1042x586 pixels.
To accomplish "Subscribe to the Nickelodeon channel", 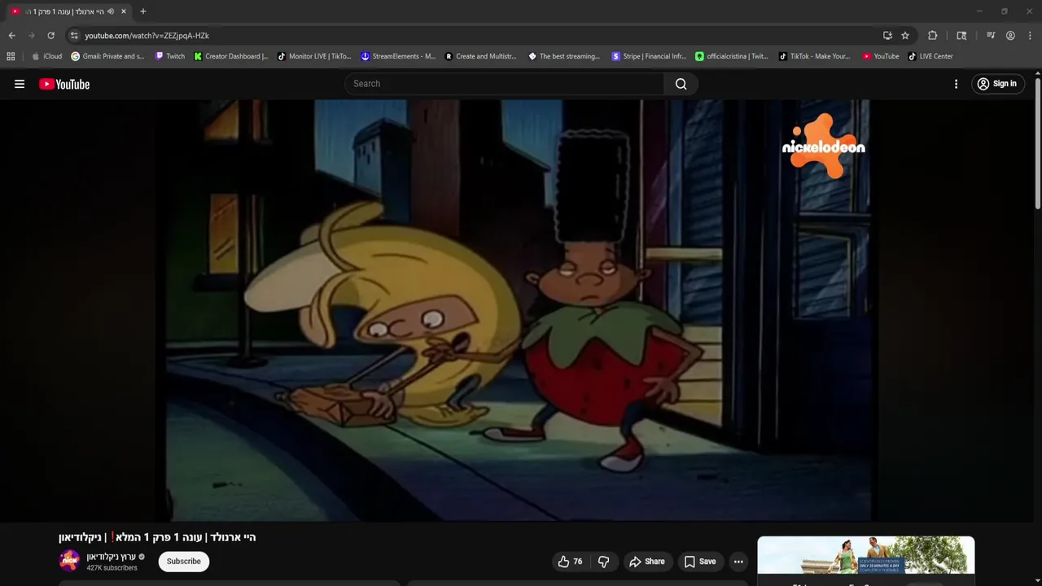I will tap(184, 562).
